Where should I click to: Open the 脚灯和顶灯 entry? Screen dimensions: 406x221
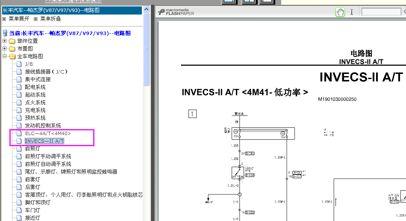pyautogui.click(x=38, y=202)
